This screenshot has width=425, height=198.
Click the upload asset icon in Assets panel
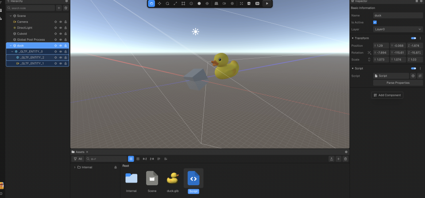(331, 159)
